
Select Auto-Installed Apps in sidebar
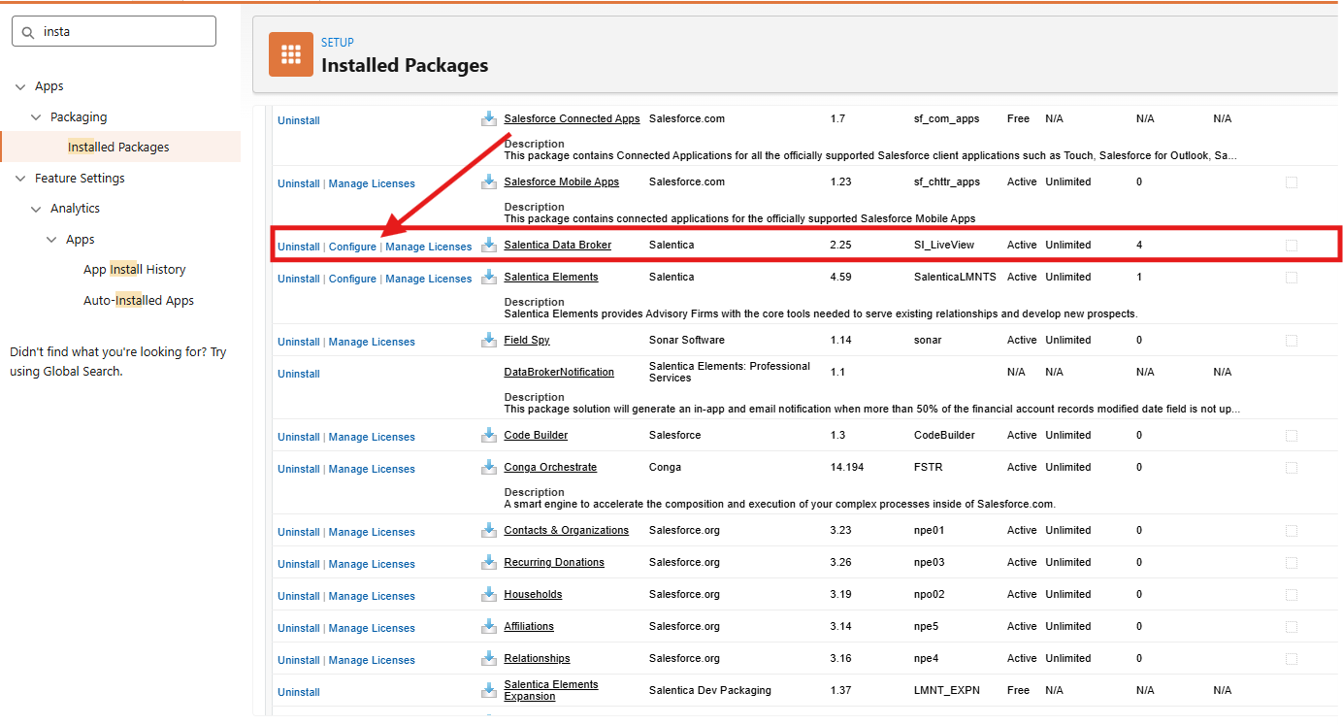[x=139, y=301]
